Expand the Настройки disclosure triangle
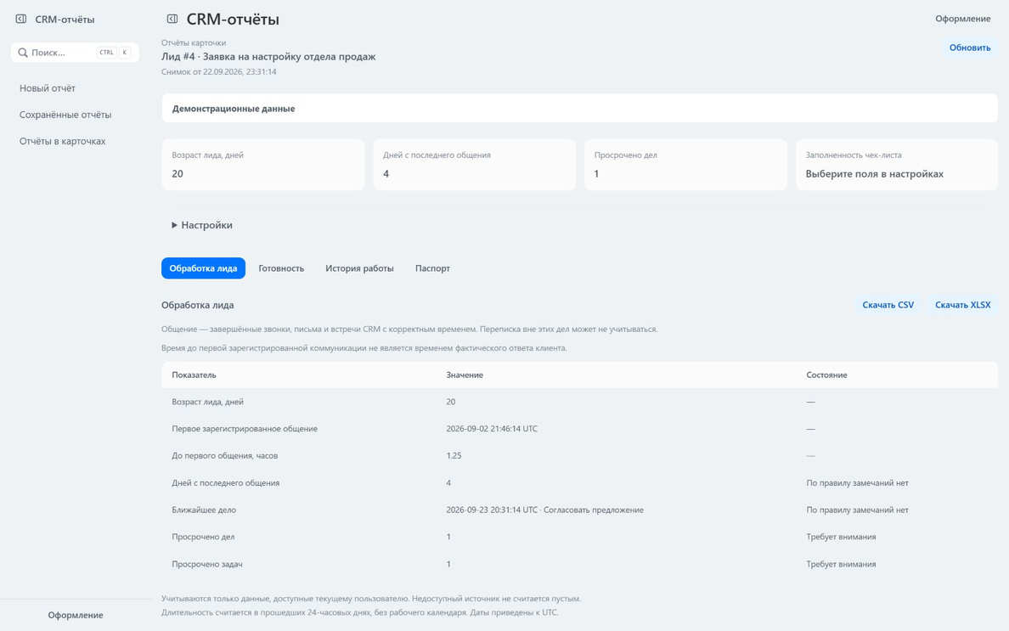 click(x=174, y=225)
